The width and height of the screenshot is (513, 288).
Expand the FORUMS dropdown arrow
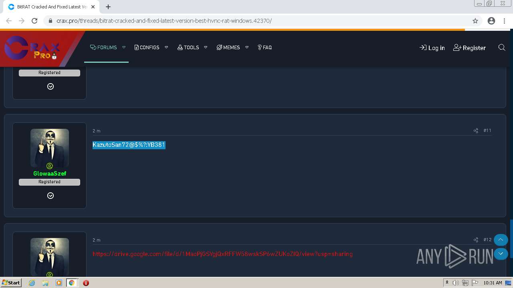124,47
